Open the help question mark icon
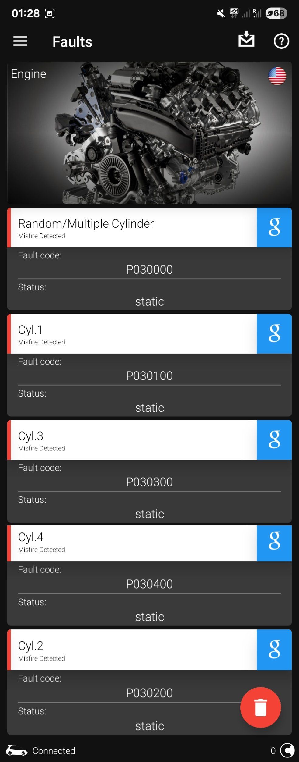This screenshot has height=762, width=299. coord(281,41)
